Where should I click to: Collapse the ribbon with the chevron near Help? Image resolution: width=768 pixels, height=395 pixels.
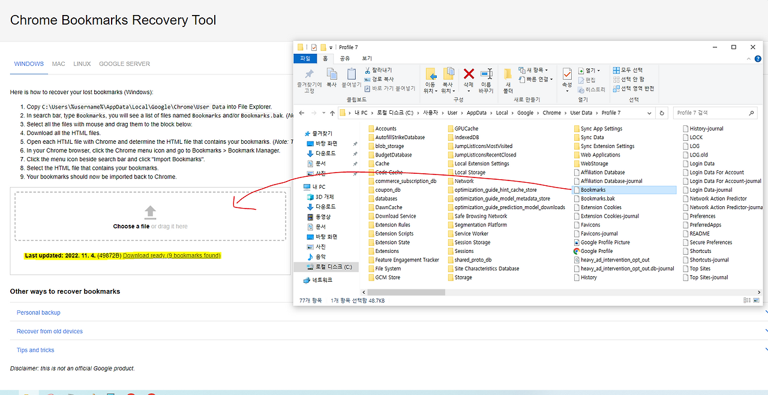[x=748, y=59]
